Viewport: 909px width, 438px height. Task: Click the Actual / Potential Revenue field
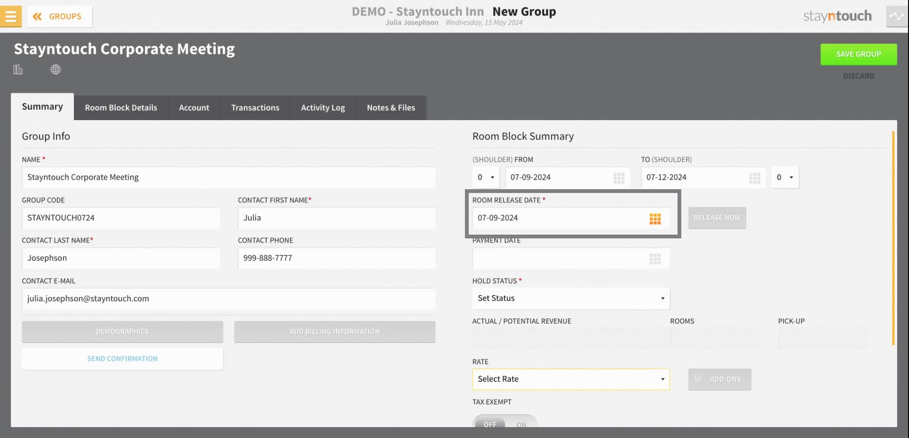click(x=571, y=339)
